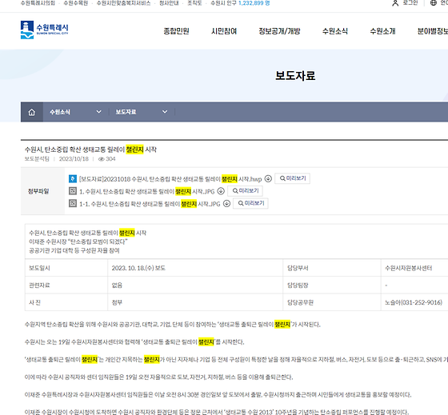Open the 분야별정보 main menu
Screen dimensions: 448x415
[433, 31]
